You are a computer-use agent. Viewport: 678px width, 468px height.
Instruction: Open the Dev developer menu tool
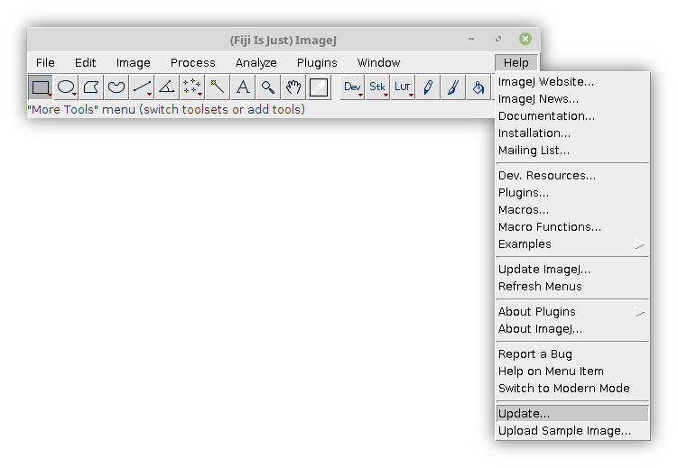point(352,87)
